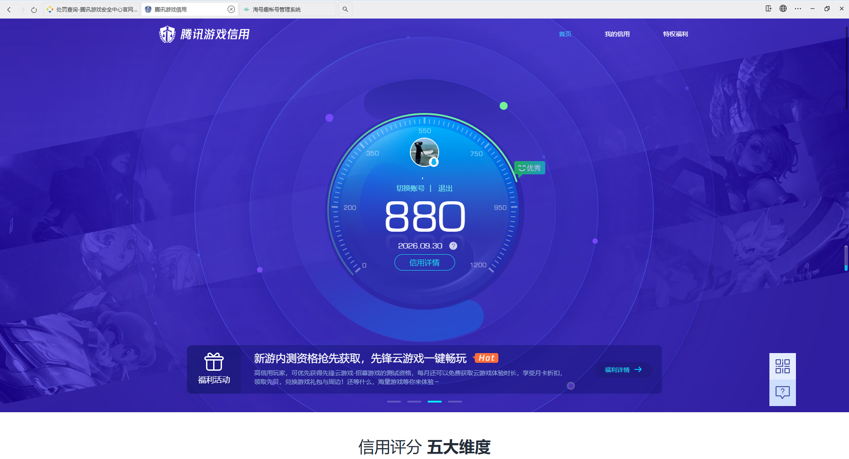Image resolution: width=849 pixels, height=459 pixels.
Task: Click the 优秀 smiley rating badge
Action: [x=530, y=168]
